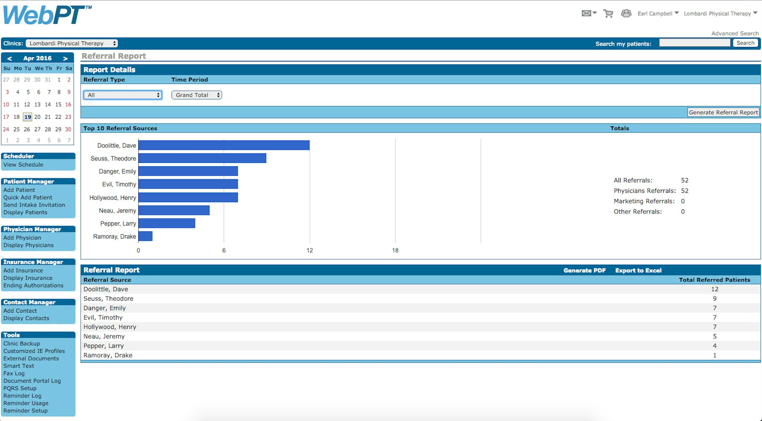Open Display Physicians in Physician Manager
This screenshot has width=762, height=421.
tap(28, 245)
